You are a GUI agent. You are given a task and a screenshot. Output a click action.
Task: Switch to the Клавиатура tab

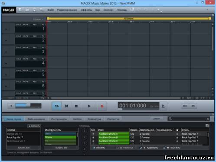[x=94, y=119]
